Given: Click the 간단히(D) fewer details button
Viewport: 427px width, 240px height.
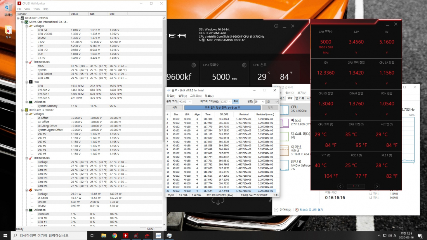Looking at the screenshot, I should [283, 210].
